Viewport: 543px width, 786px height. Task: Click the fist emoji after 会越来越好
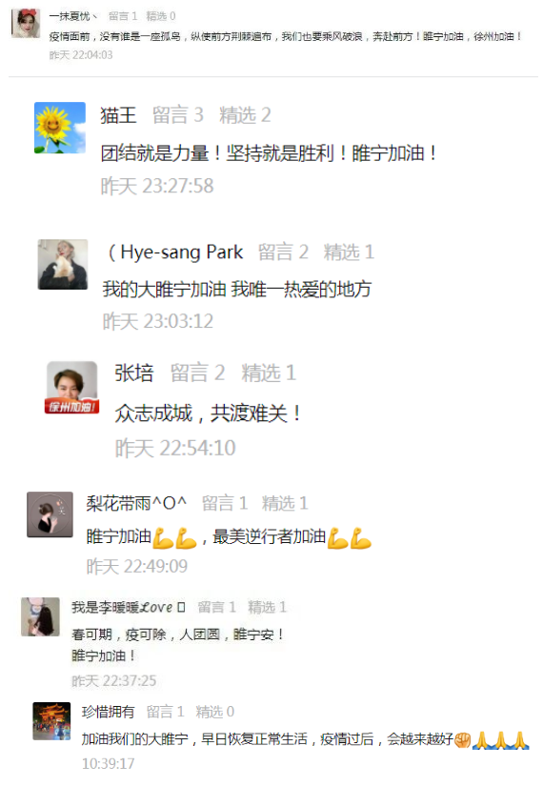[x=462, y=740]
